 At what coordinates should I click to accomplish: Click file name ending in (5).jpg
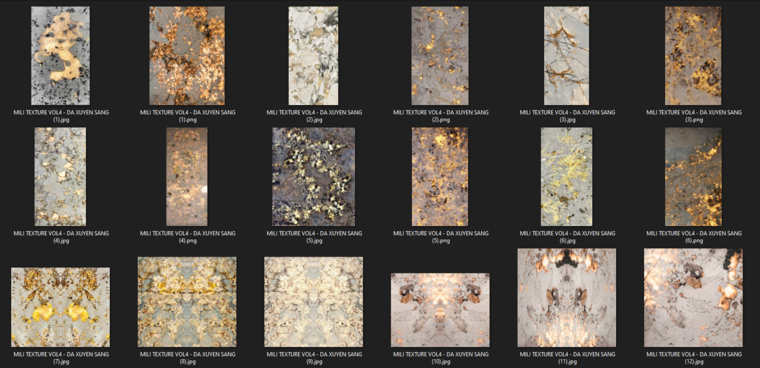314,237
